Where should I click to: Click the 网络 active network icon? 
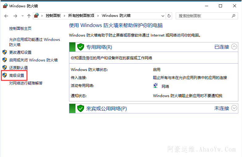pyautogui.click(x=155, y=85)
